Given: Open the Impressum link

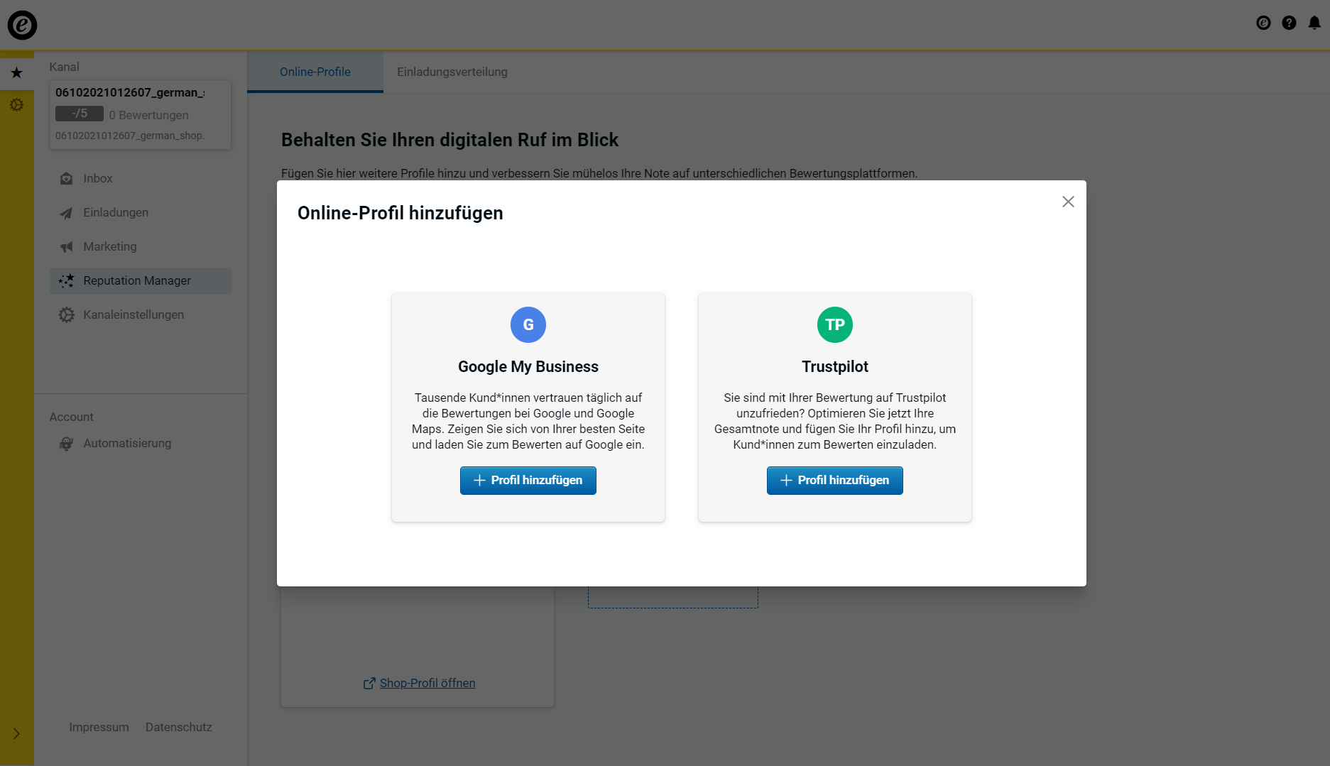Looking at the screenshot, I should (x=99, y=727).
